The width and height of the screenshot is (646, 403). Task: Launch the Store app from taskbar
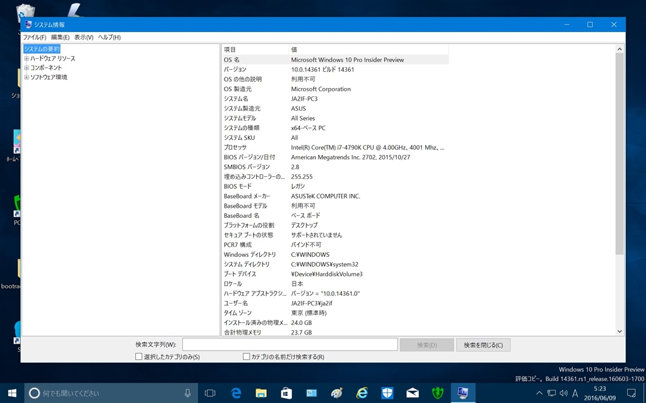tap(286, 393)
